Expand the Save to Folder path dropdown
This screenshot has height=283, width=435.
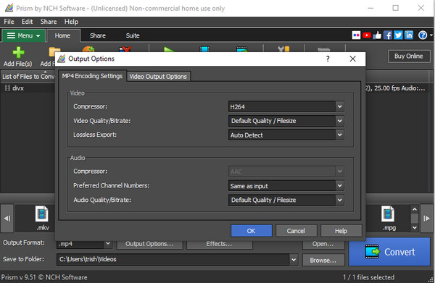[x=294, y=260]
